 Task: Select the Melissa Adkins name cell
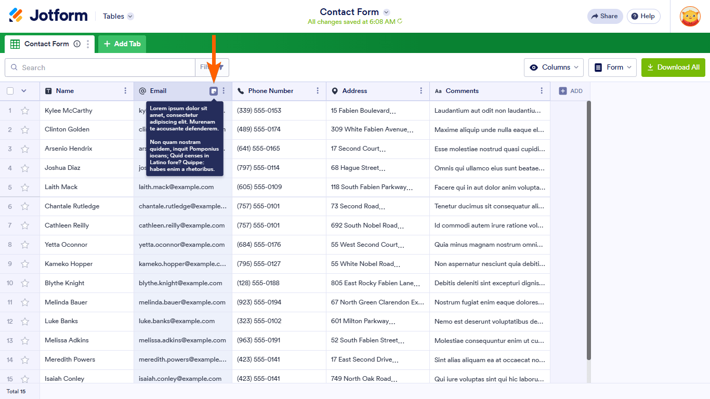coord(87,341)
